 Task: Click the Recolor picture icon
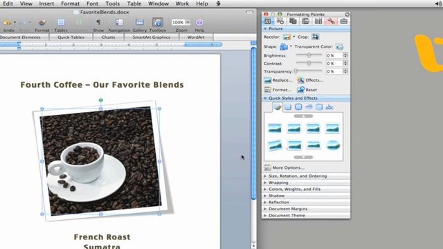point(287,37)
